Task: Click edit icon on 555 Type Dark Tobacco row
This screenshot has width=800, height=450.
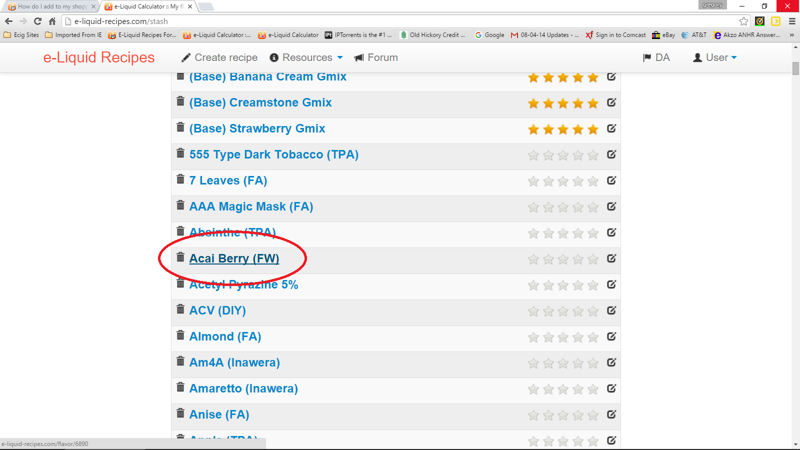Action: [x=611, y=154]
